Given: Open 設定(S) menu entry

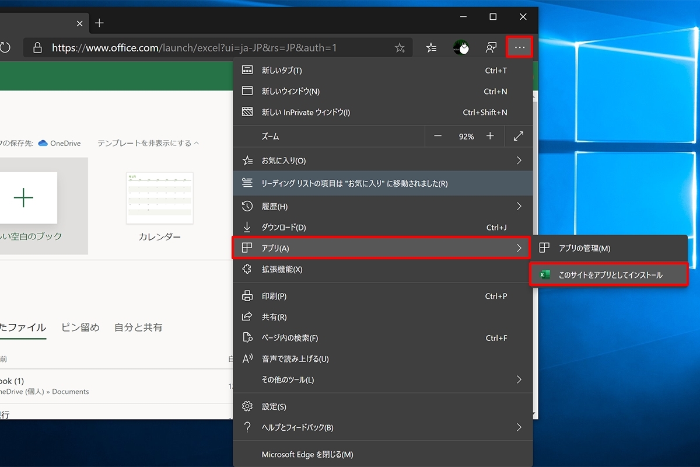Looking at the screenshot, I should 383,407.
